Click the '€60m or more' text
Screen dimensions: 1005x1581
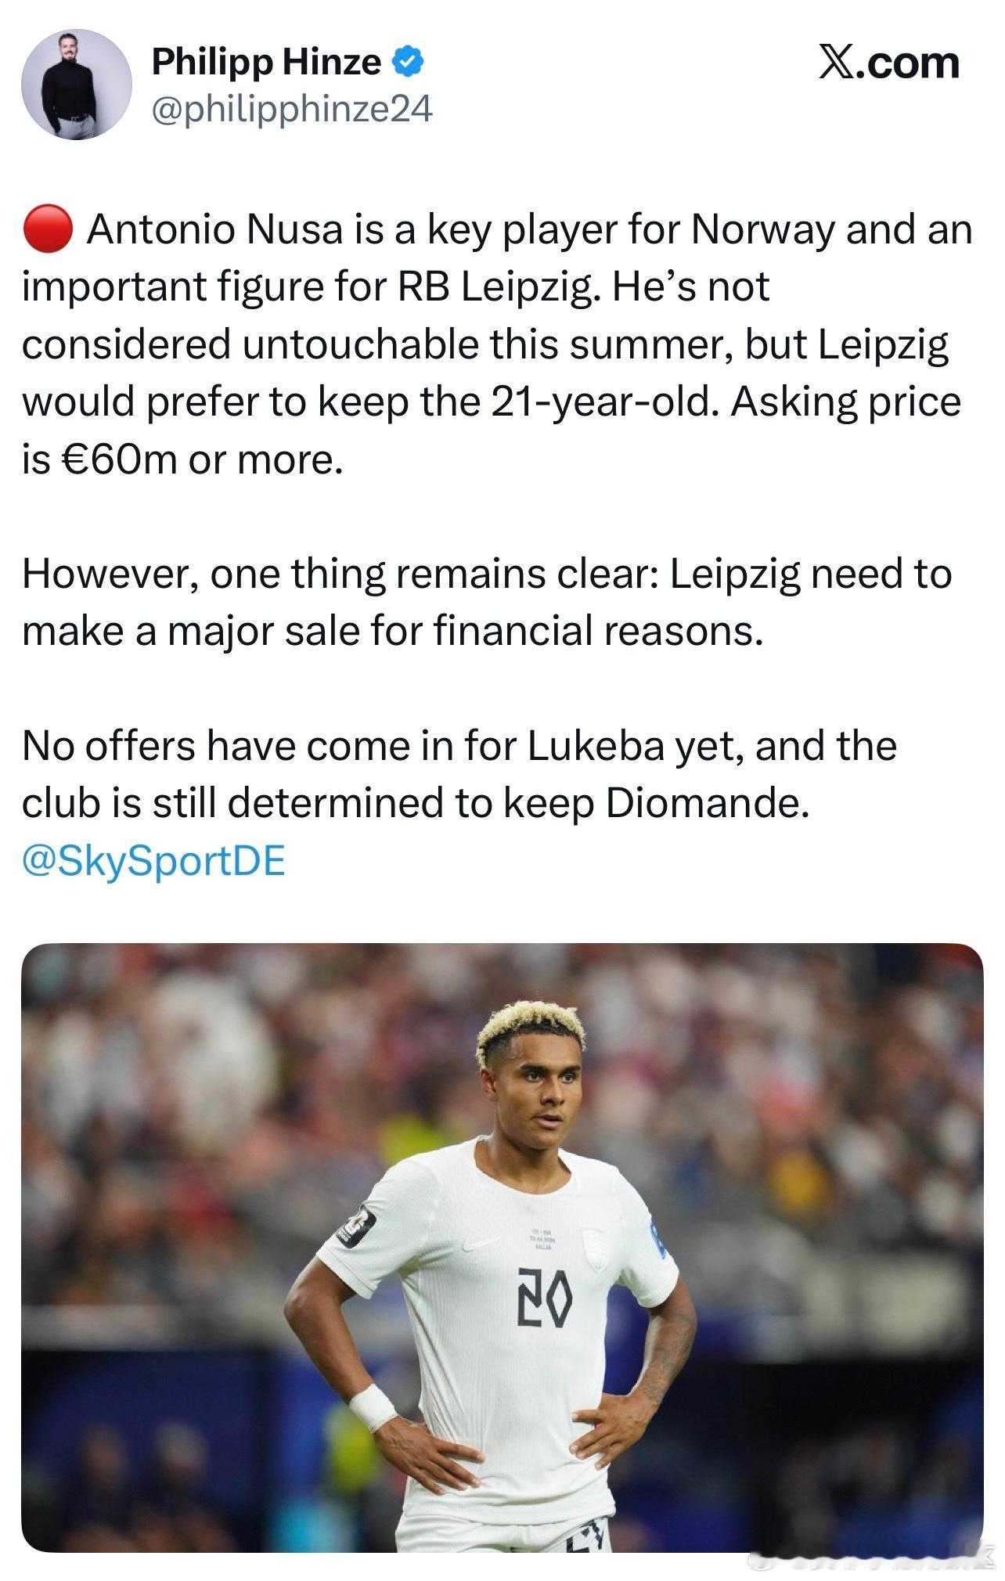202,460
